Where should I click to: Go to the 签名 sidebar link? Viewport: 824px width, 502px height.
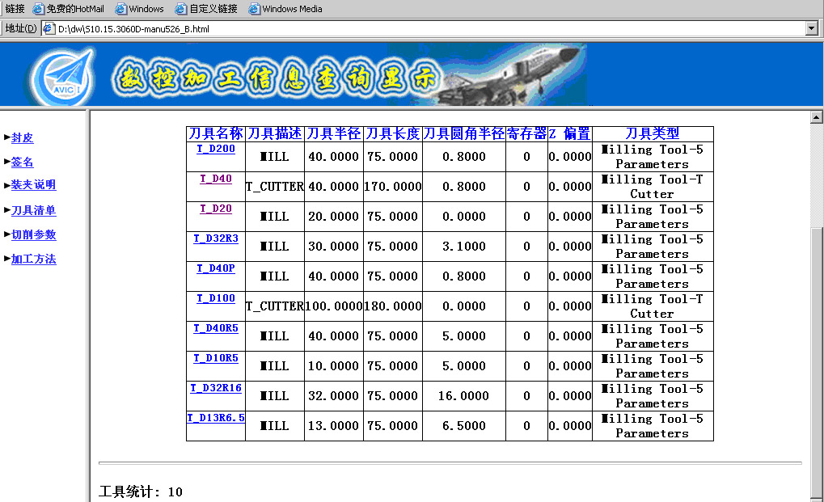coord(23,162)
